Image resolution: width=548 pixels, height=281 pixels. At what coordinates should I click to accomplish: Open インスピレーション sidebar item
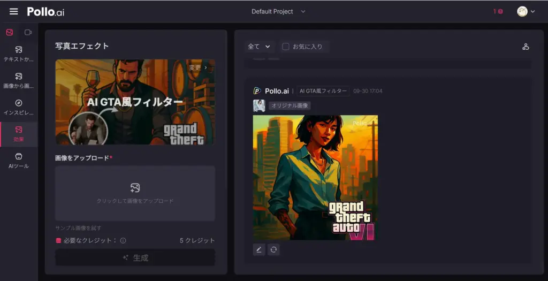point(19,108)
